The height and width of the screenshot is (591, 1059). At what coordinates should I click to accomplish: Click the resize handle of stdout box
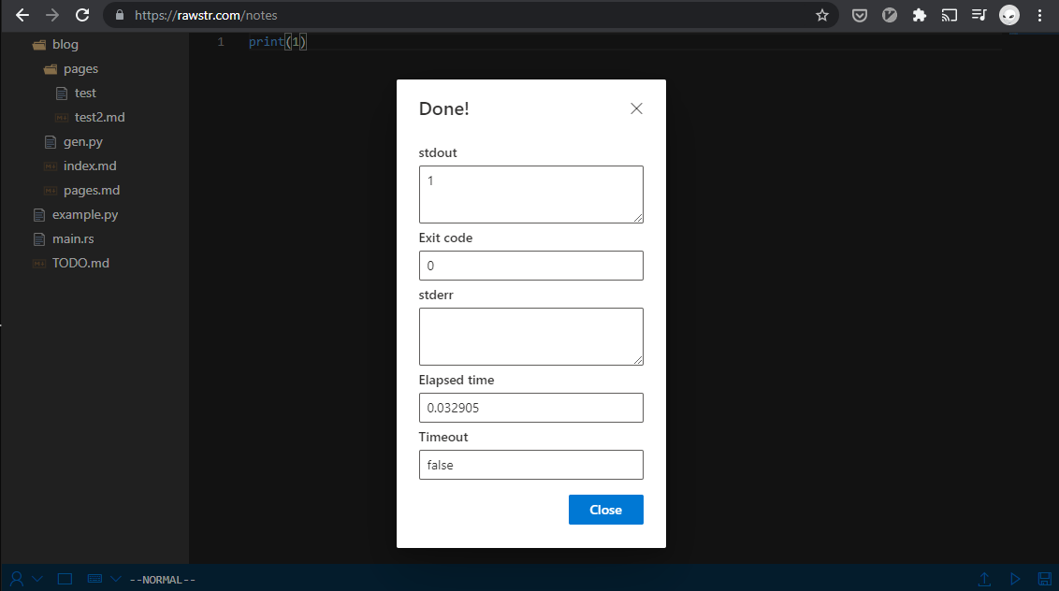tap(638, 218)
